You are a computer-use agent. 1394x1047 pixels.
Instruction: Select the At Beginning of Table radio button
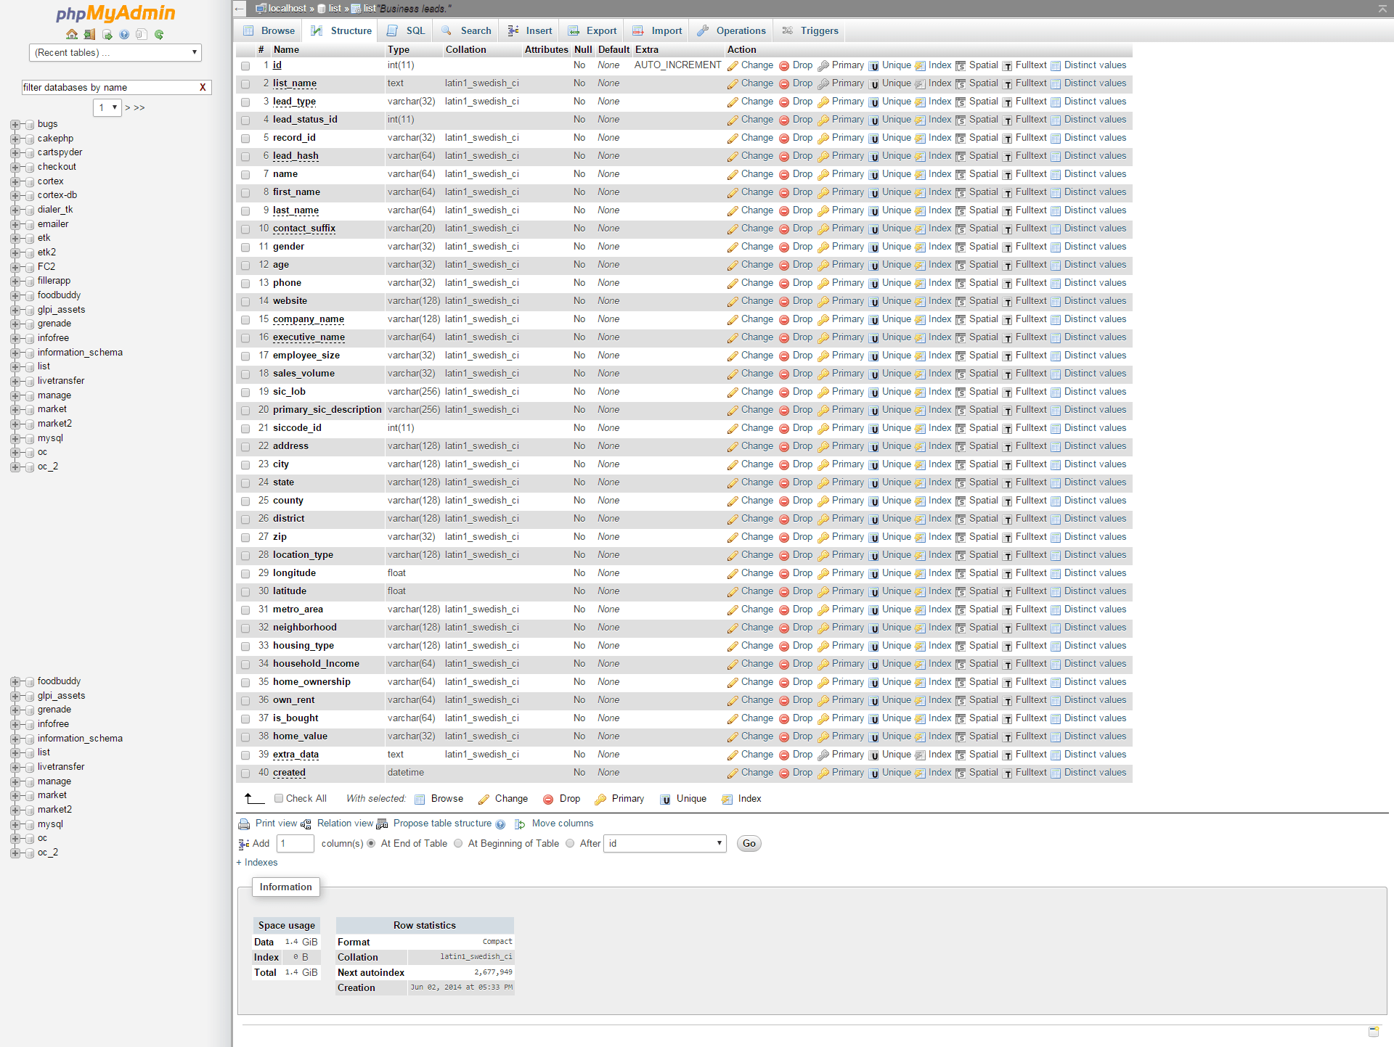click(x=458, y=843)
